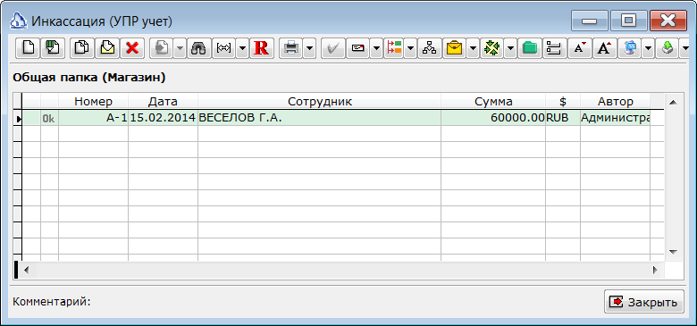Image resolution: width=697 pixels, height=326 pixels.
Task: Print using the printer icon
Action: (x=290, y=48)
